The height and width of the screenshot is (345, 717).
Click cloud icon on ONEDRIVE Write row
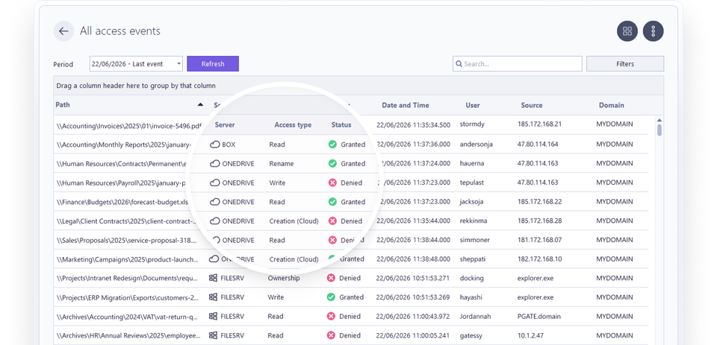click(x=215, y=183)
